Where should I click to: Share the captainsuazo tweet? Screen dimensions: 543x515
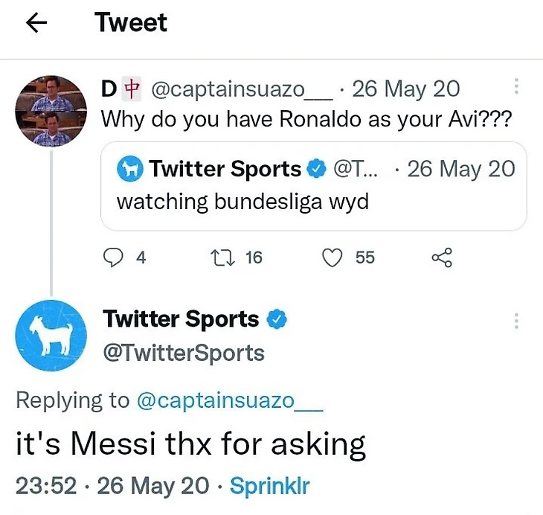tap(441, 257)
